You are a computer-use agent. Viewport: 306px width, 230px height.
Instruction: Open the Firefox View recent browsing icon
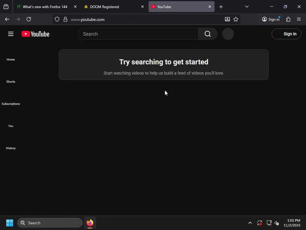[6, 7]
